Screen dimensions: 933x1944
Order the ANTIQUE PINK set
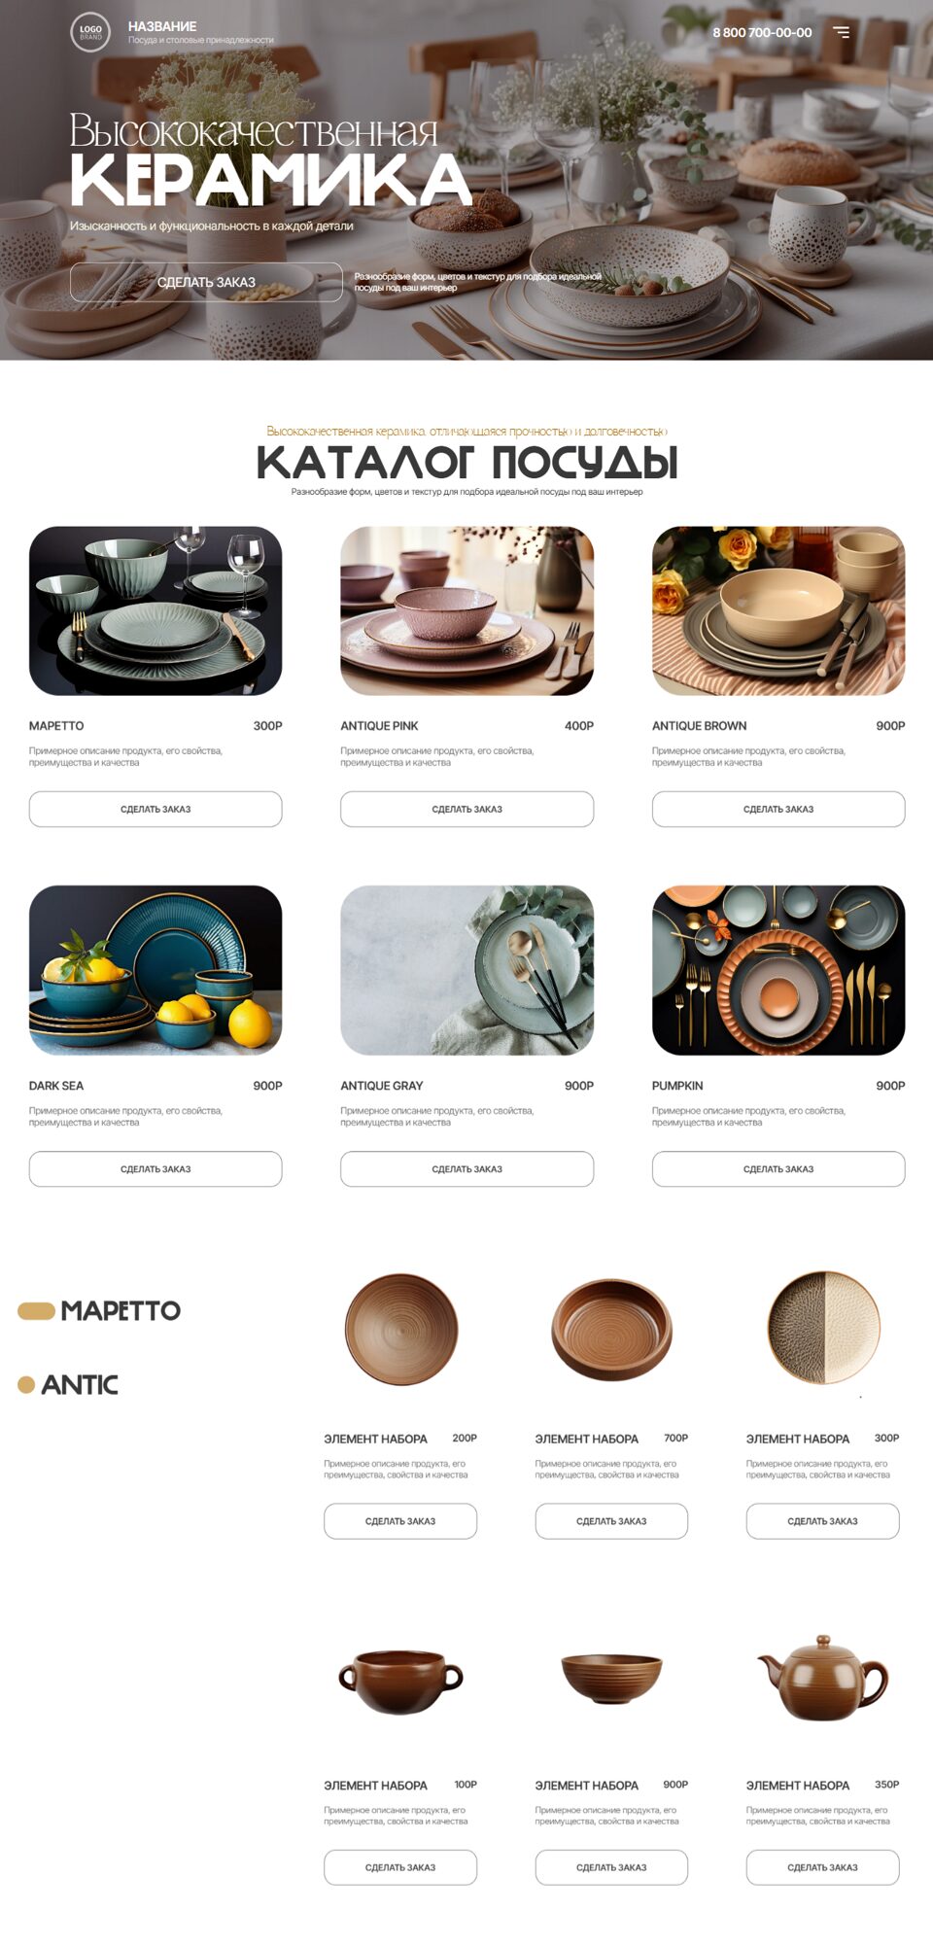[466, 809]
